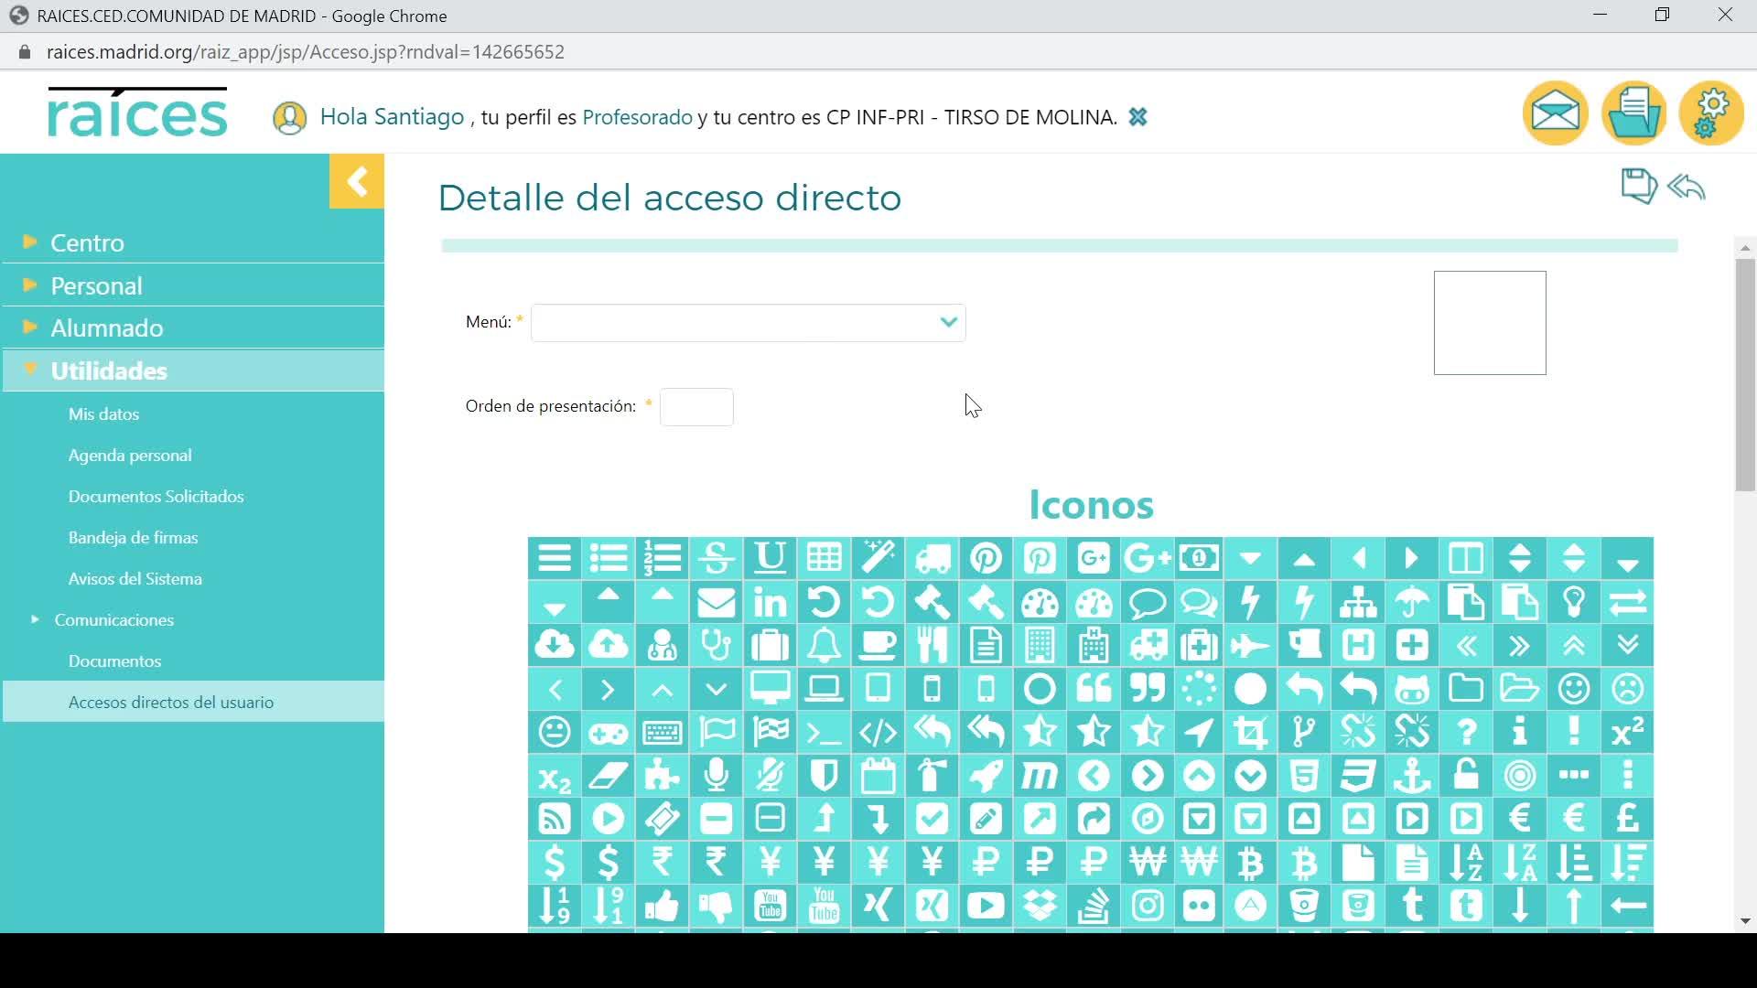
Task: Open the settings gears icon
Action: [1711, 114]
